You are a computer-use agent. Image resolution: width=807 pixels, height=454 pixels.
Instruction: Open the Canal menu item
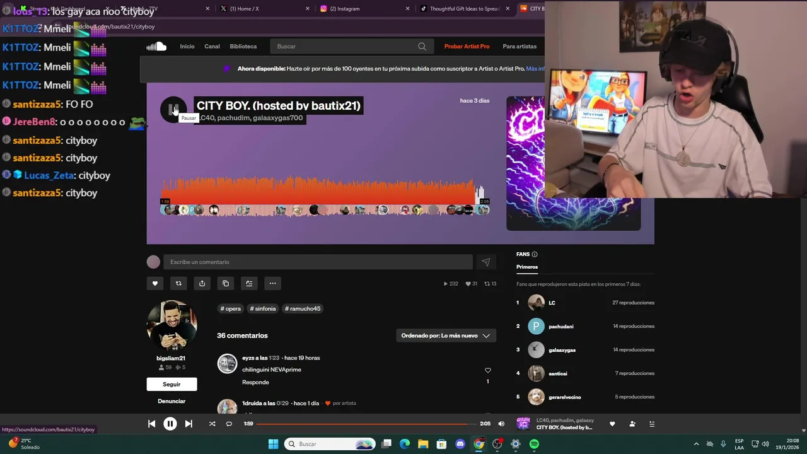(212, 46)
